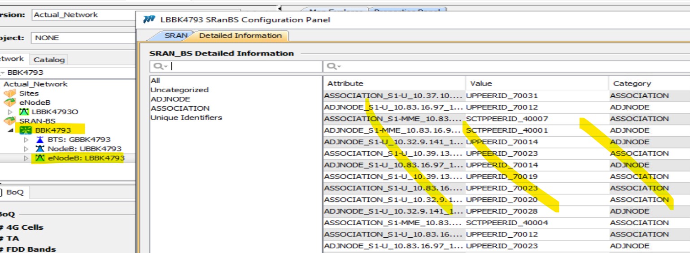Screen dimensions: 690x253
Task: Click the eNodeB: LBBK4793 icon
Action: (40, 158)
